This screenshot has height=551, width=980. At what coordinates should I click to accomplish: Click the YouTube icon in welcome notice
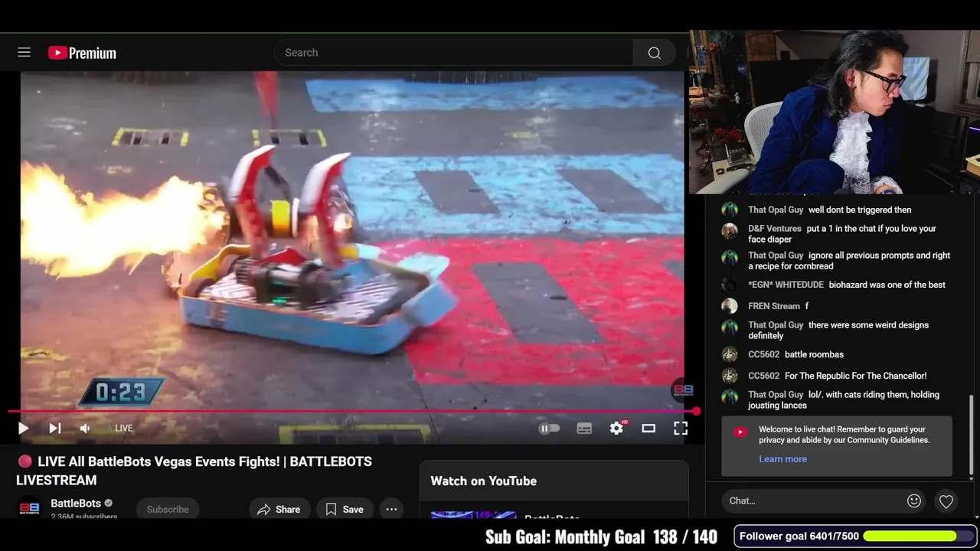coord(740,432)
